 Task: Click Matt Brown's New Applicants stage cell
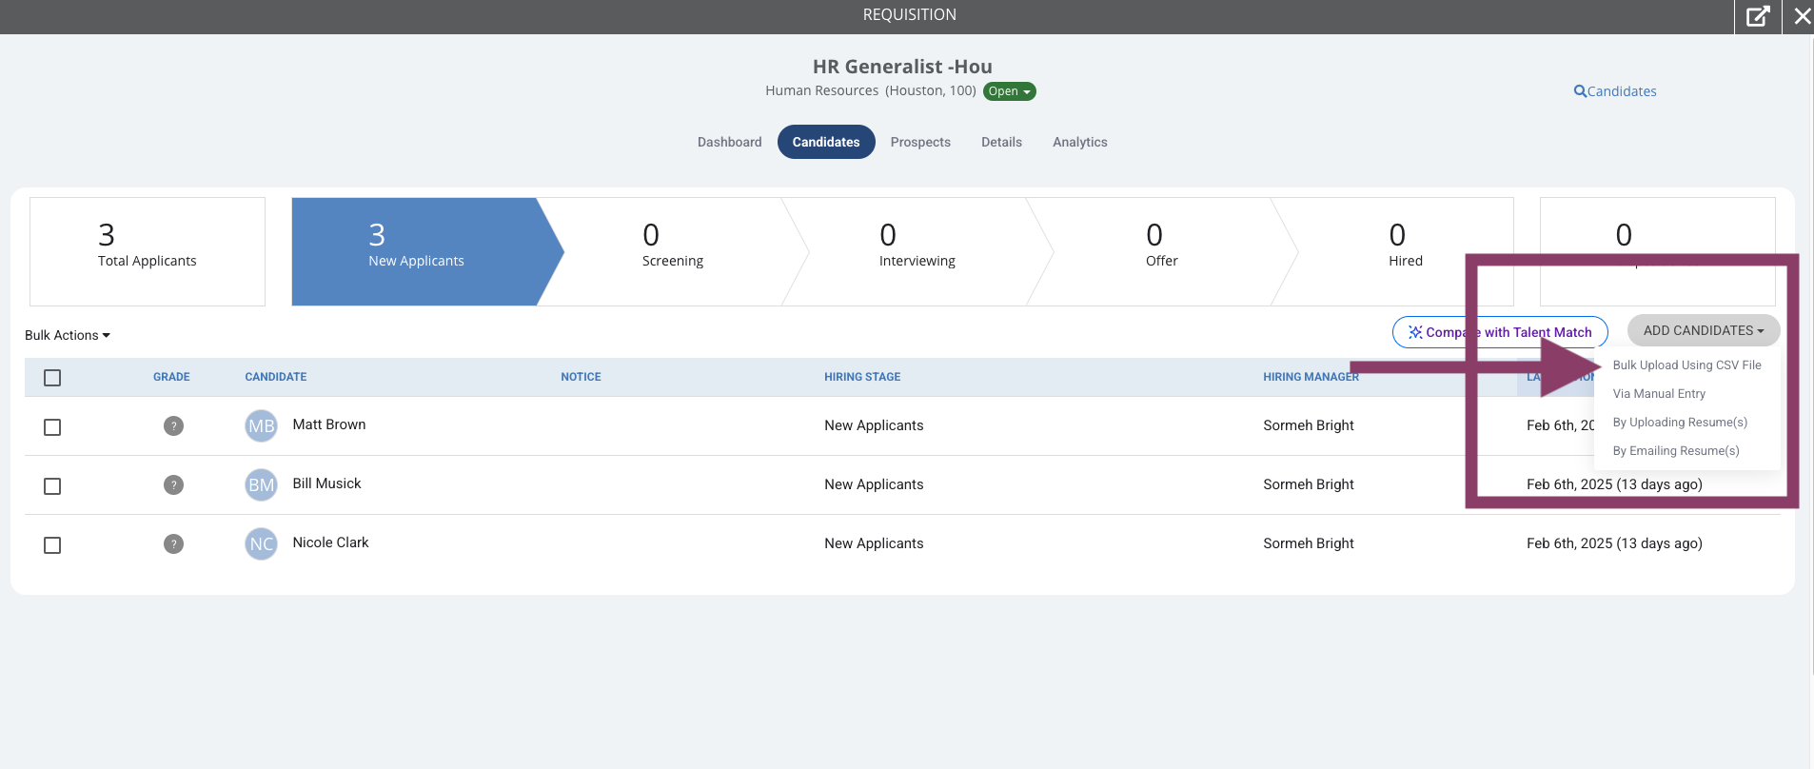tap(874, 425)
